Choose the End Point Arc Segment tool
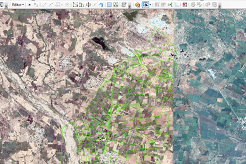The height and width of the screenshot is (164, 246). point(51,5)
